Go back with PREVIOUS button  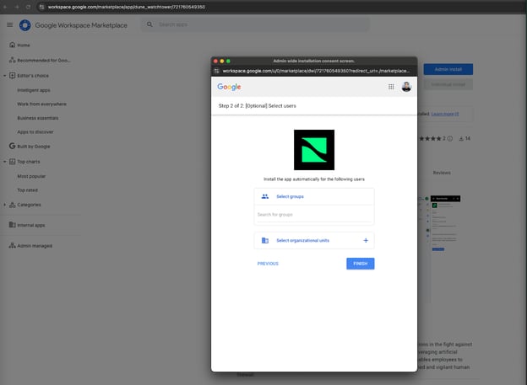268,264
